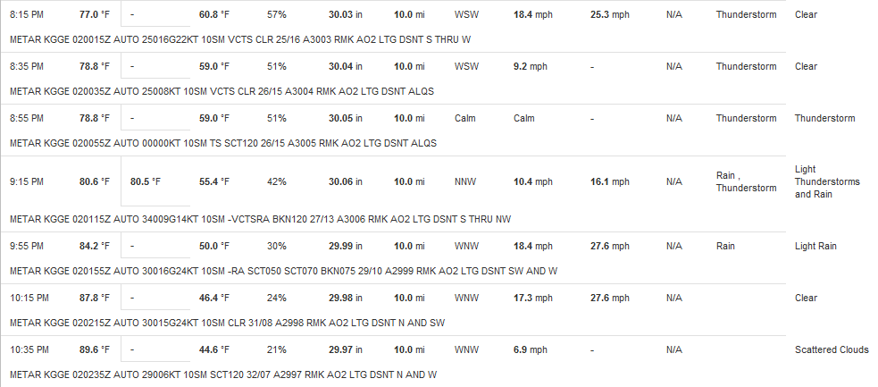Click the METAR KGGE 020155Z raw line
878x387 pixels.
click(284, 271)
